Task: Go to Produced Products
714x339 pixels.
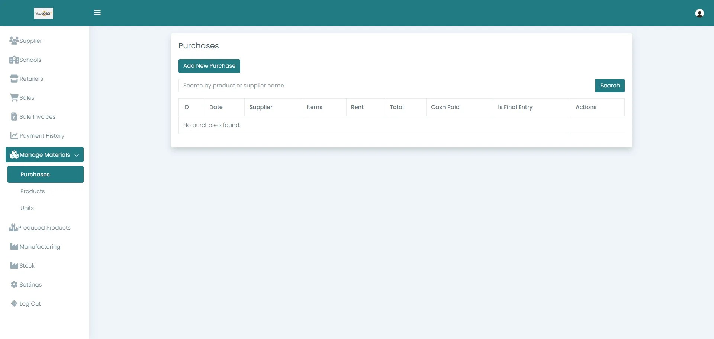Action: coord(45,227)
